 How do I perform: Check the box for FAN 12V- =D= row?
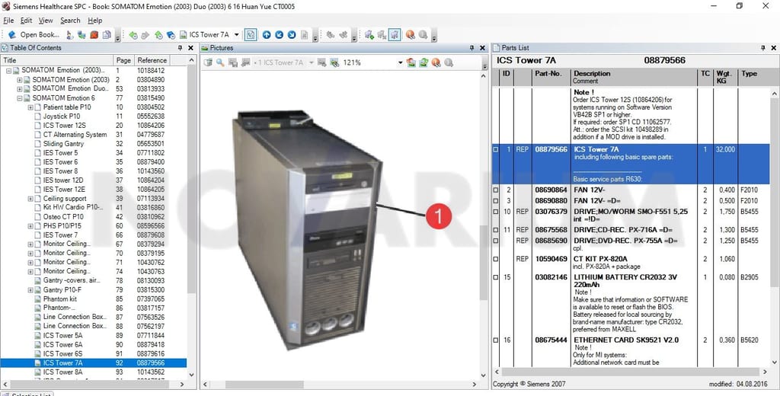coord(495,201)
